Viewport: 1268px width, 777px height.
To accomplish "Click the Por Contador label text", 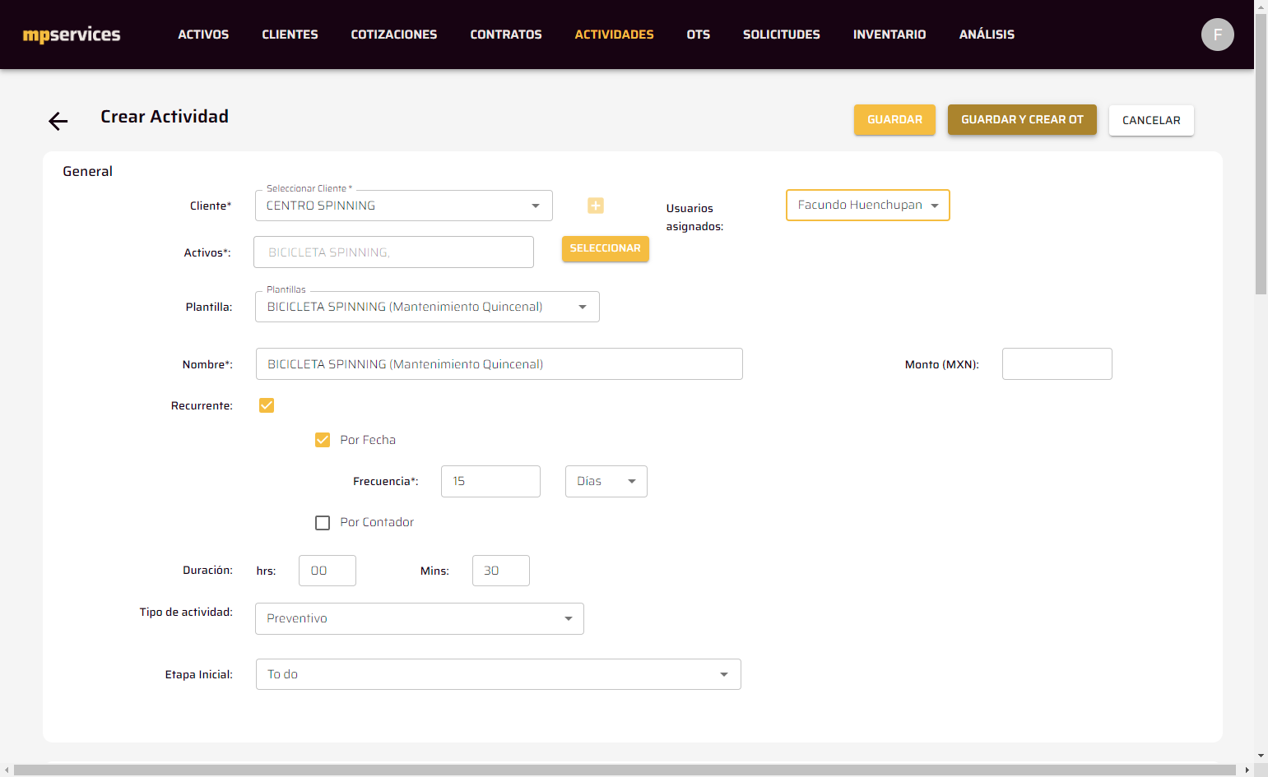I will pyautogui.click(x=377, y=523).
